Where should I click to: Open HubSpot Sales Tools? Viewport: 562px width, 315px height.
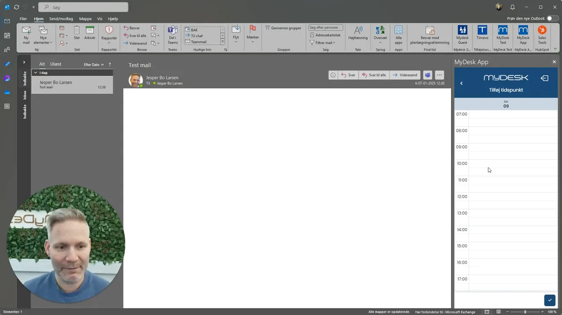click(x=542, y=35)
